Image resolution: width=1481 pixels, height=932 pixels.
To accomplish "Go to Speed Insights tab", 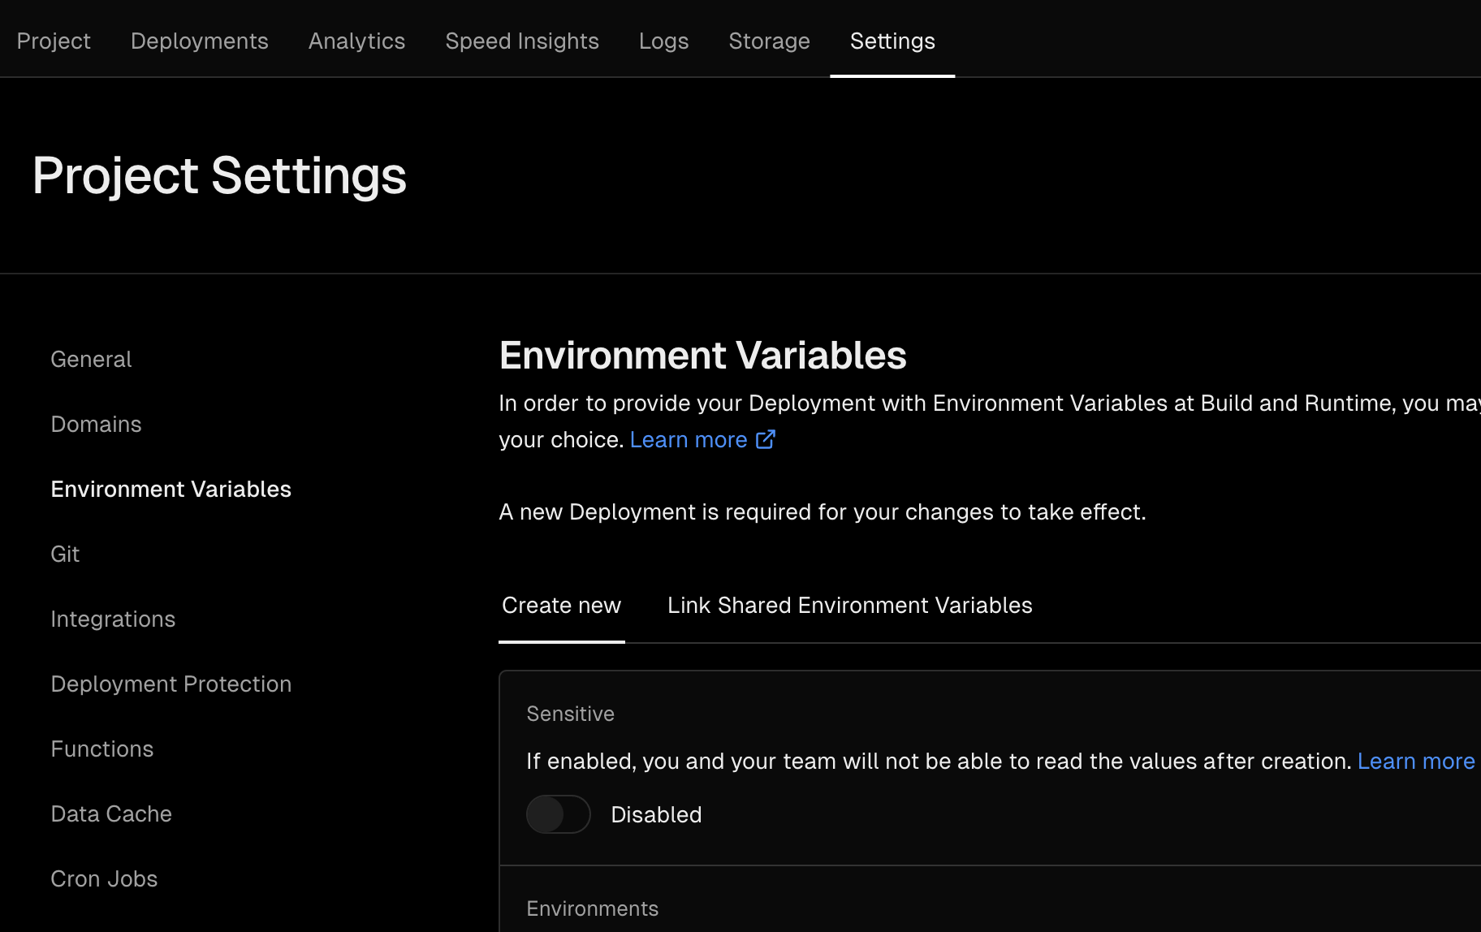I will coord(522,41).
